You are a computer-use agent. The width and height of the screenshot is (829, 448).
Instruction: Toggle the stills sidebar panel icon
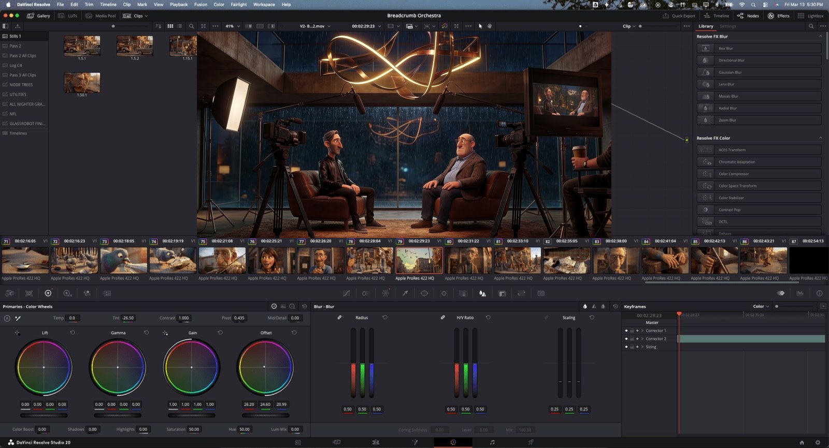pyautogui.click(x=5, y=26)
